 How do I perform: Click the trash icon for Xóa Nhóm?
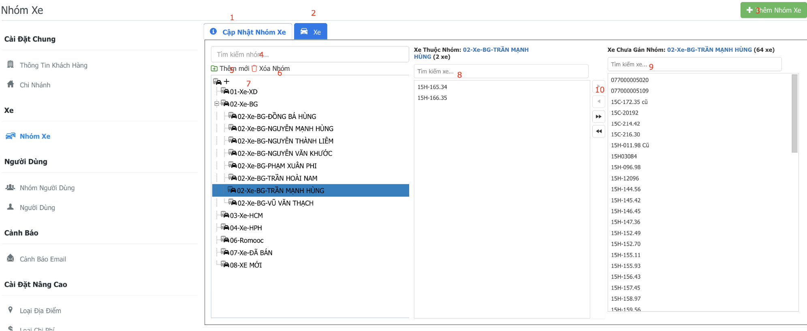[x=254, y=68]
